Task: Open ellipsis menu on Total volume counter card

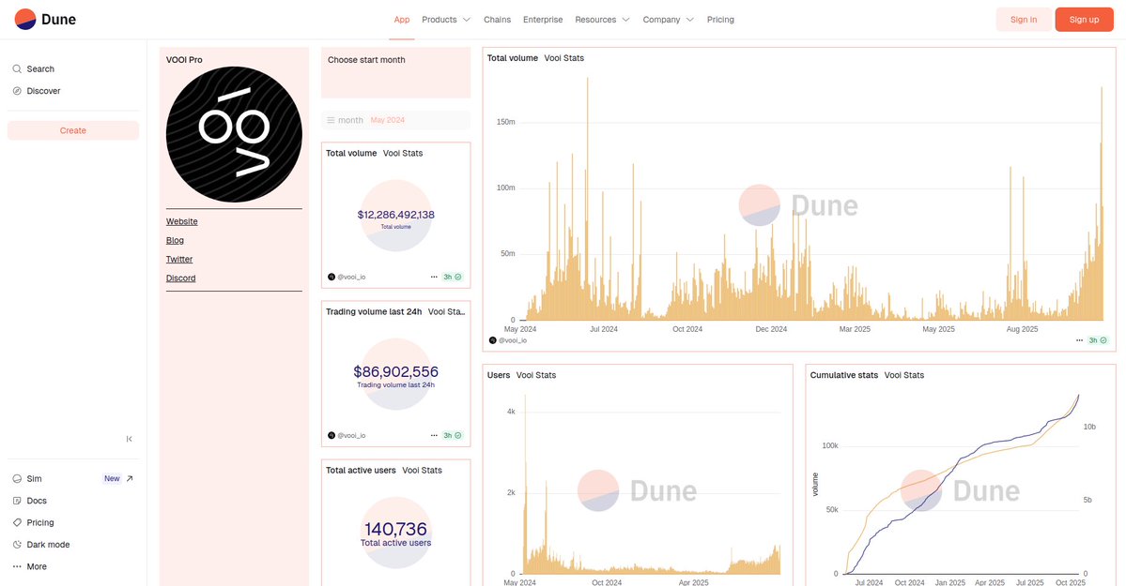Action: pos(434,277)
